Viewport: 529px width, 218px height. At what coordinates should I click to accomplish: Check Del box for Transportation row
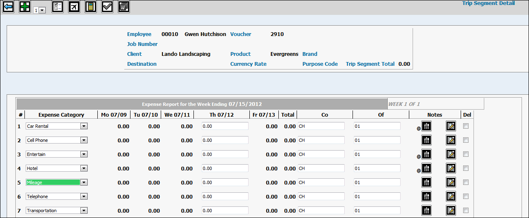(466, 211)
